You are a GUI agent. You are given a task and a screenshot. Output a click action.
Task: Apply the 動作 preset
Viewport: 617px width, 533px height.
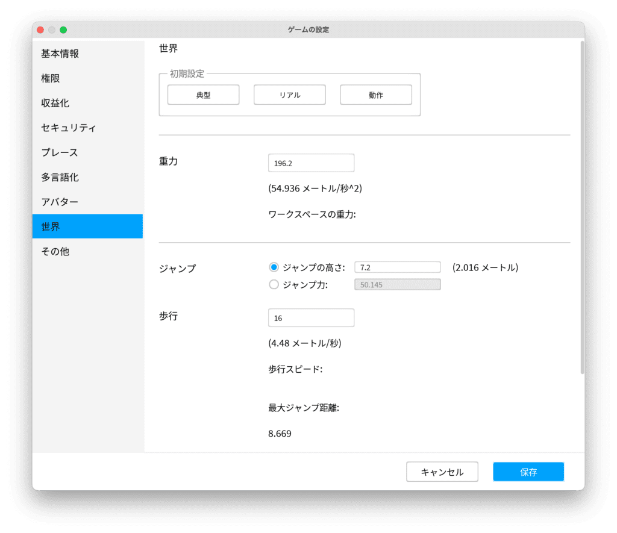click(376, 95)
